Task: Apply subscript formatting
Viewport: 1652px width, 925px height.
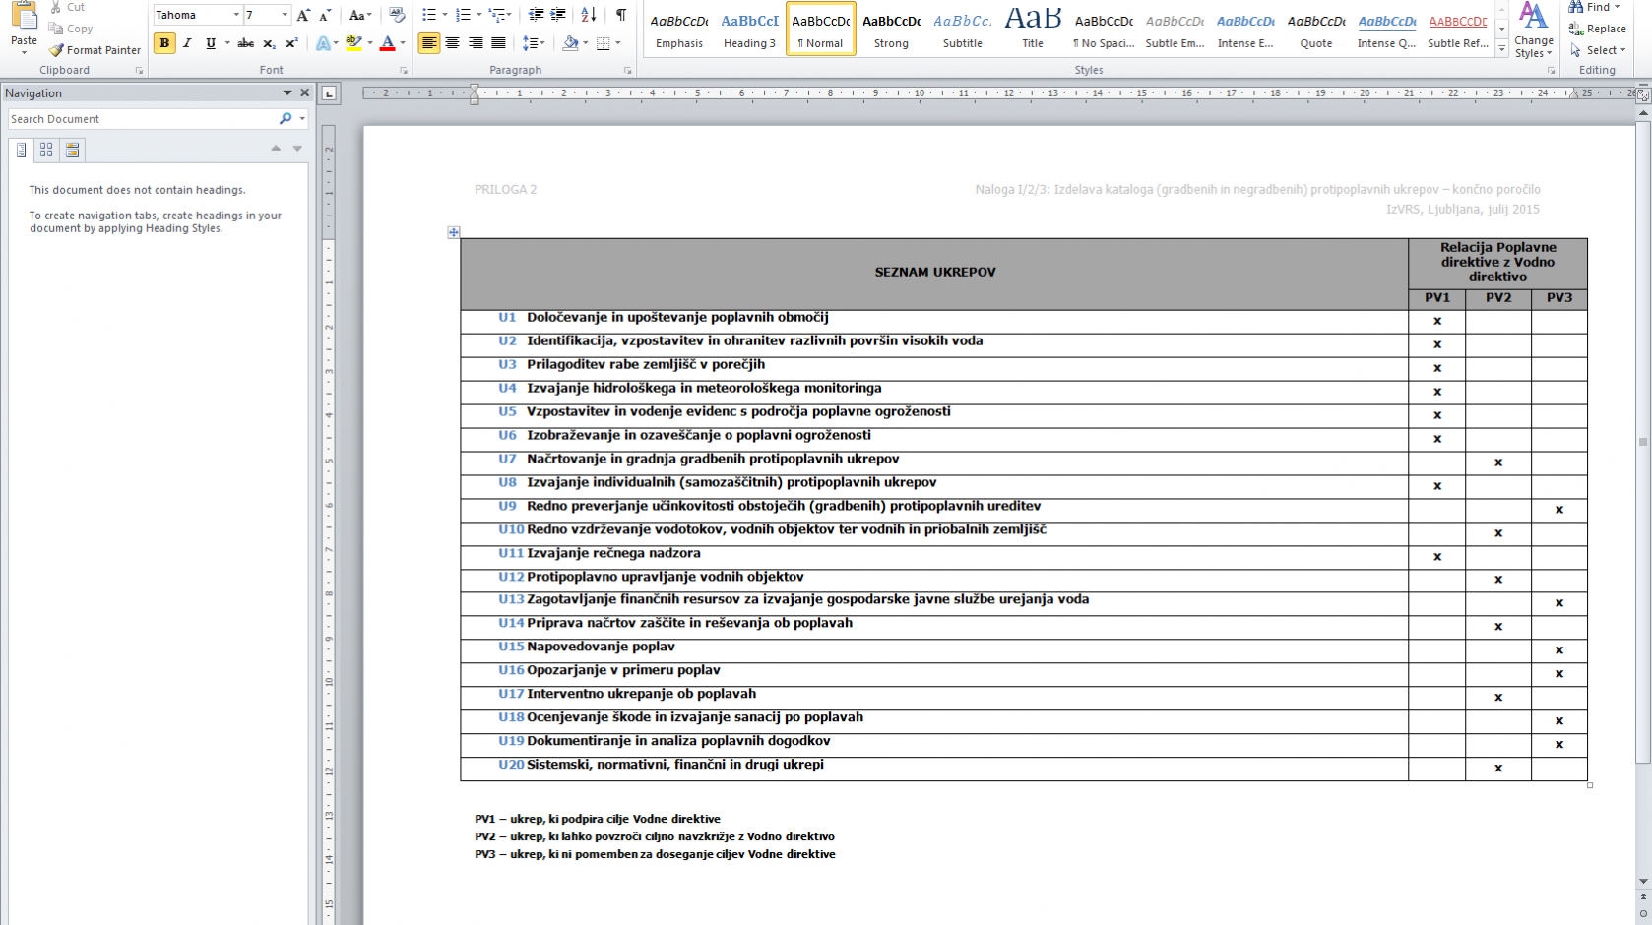Action: tap(269, 43)
